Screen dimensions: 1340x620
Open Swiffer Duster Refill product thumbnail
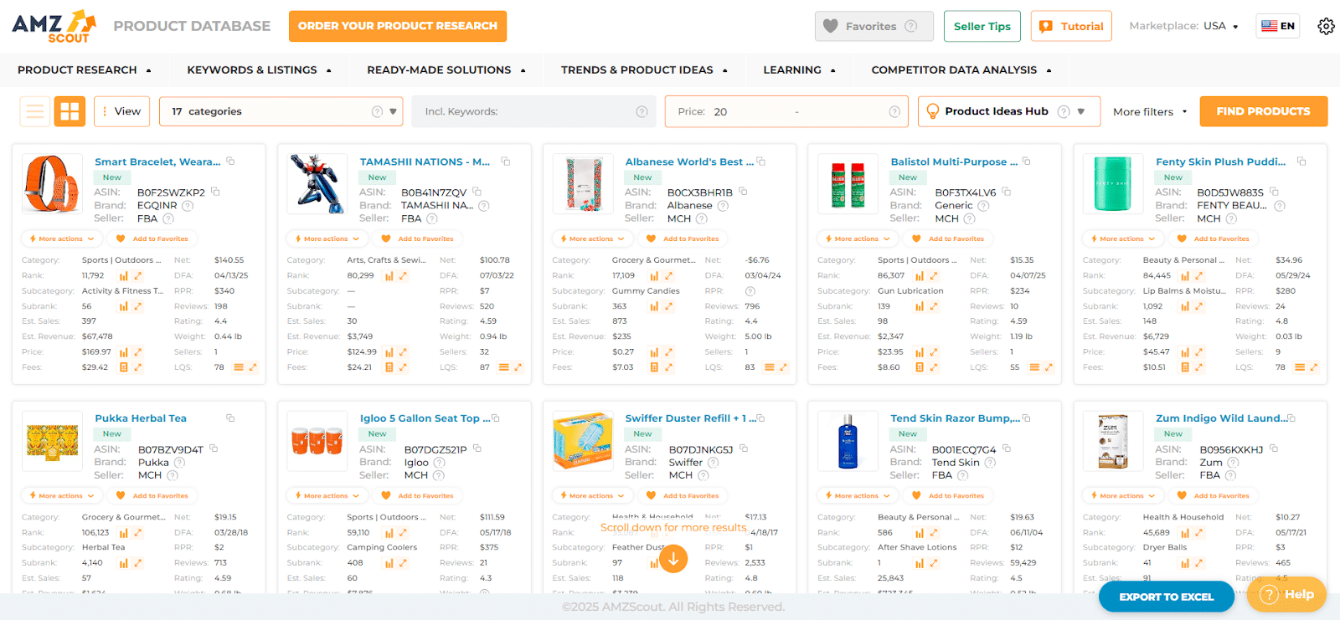(583, 441)
